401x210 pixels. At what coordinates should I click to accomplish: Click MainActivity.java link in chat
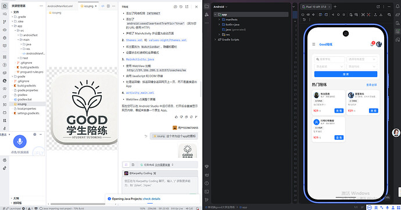140,59
